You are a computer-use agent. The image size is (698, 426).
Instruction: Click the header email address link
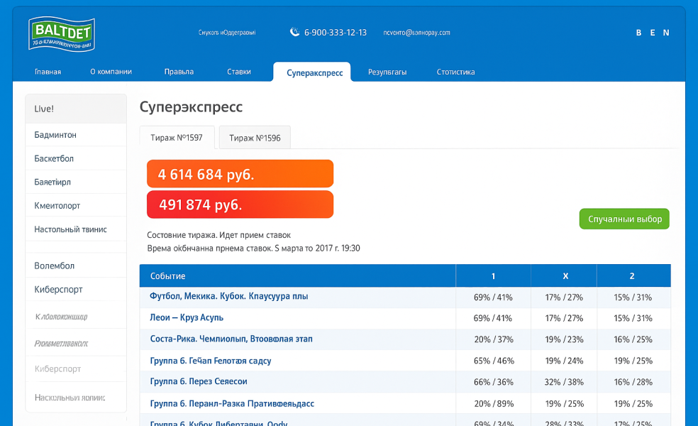click(x=416, y=33)
